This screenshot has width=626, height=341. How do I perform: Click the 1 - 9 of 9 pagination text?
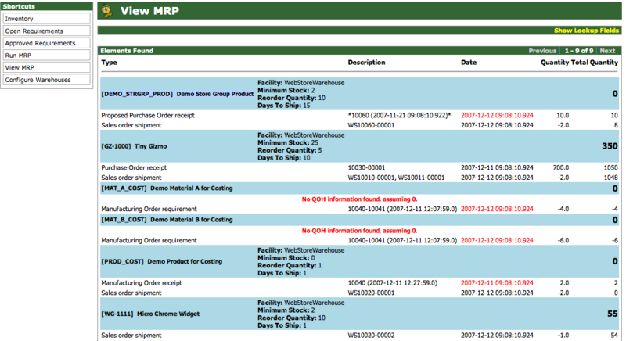578,51
